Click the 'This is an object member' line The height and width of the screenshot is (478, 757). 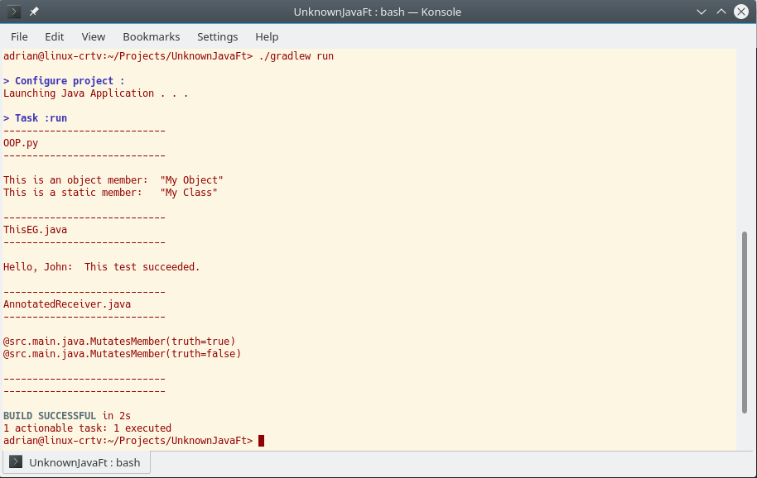113,180
